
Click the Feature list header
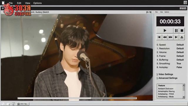162,85
